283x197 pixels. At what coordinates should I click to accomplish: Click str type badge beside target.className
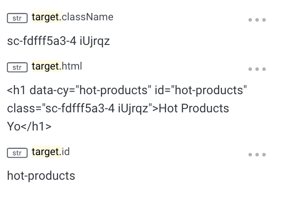[17, 18]
